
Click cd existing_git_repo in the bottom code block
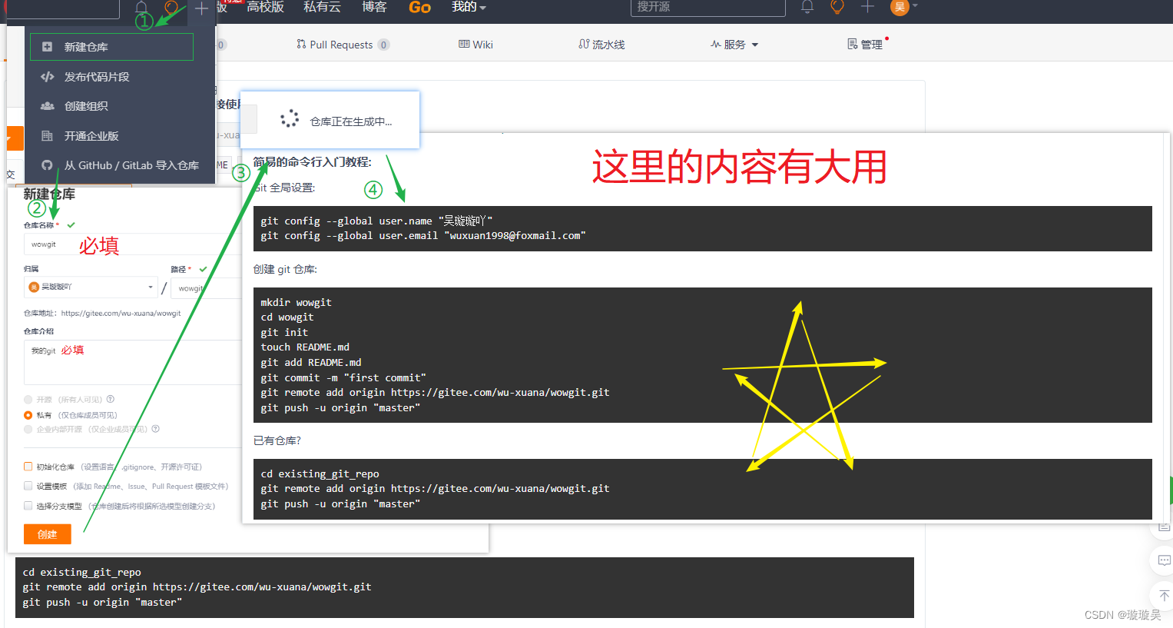(81, 573)
